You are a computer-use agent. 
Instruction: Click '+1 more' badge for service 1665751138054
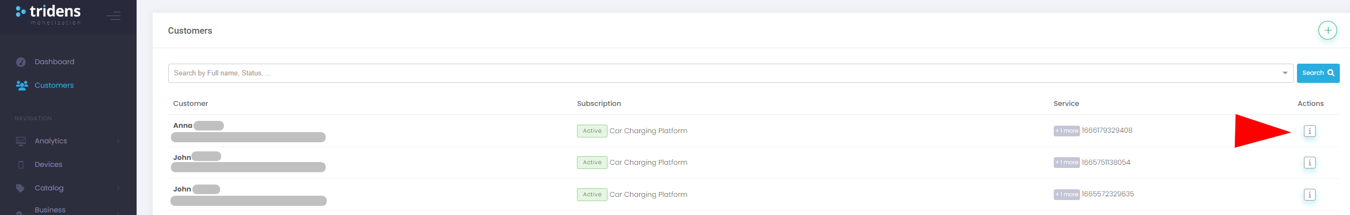click(x=1066, y=163)
